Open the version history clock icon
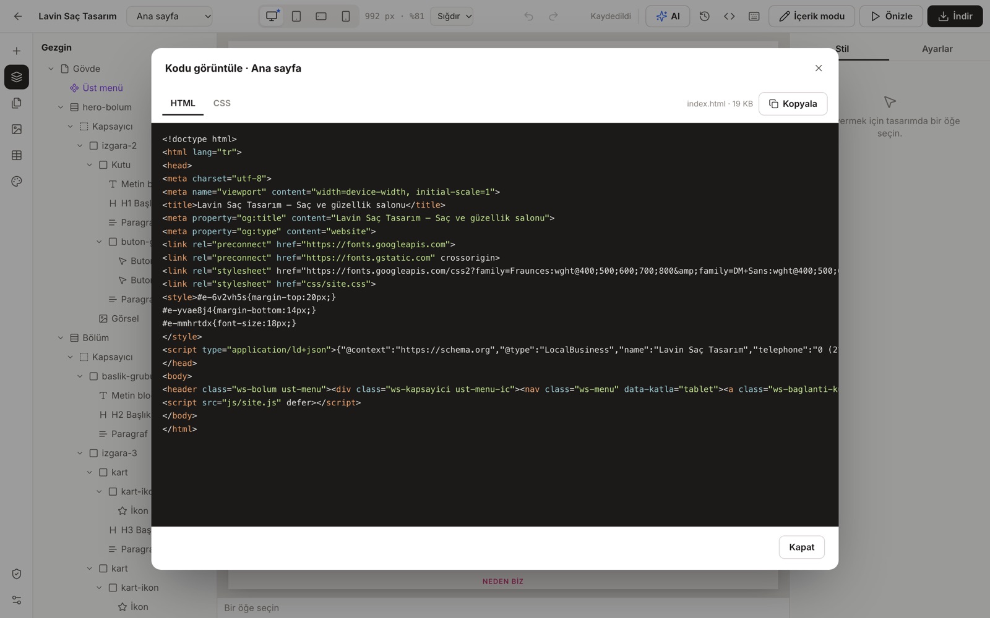 704,16
